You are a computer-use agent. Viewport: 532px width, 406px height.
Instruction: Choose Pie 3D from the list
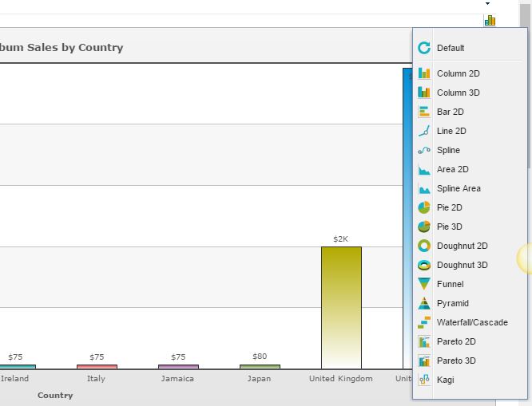tap(449, 227)
